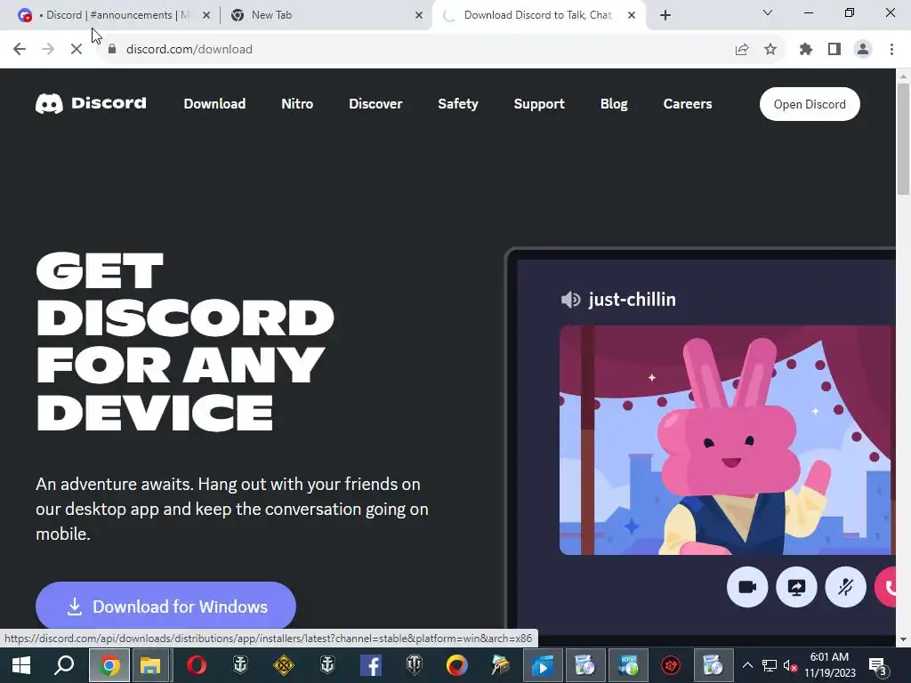Click the muted microphone icon in preview

[x=845, y=587]
